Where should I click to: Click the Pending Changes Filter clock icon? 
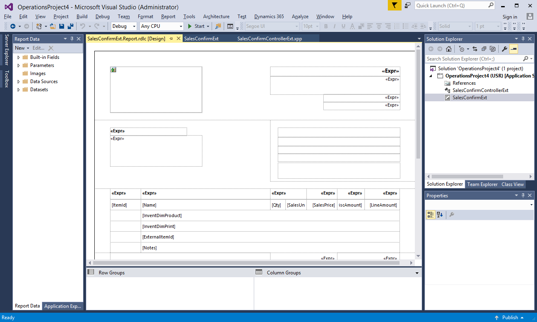click(x=462, y=49)
